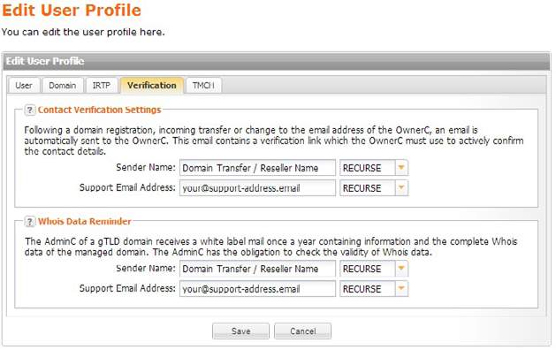This screenshot has height=350, width=556.
Task: Click the Edit User Profile panel title bar
Action: (277, 61)
